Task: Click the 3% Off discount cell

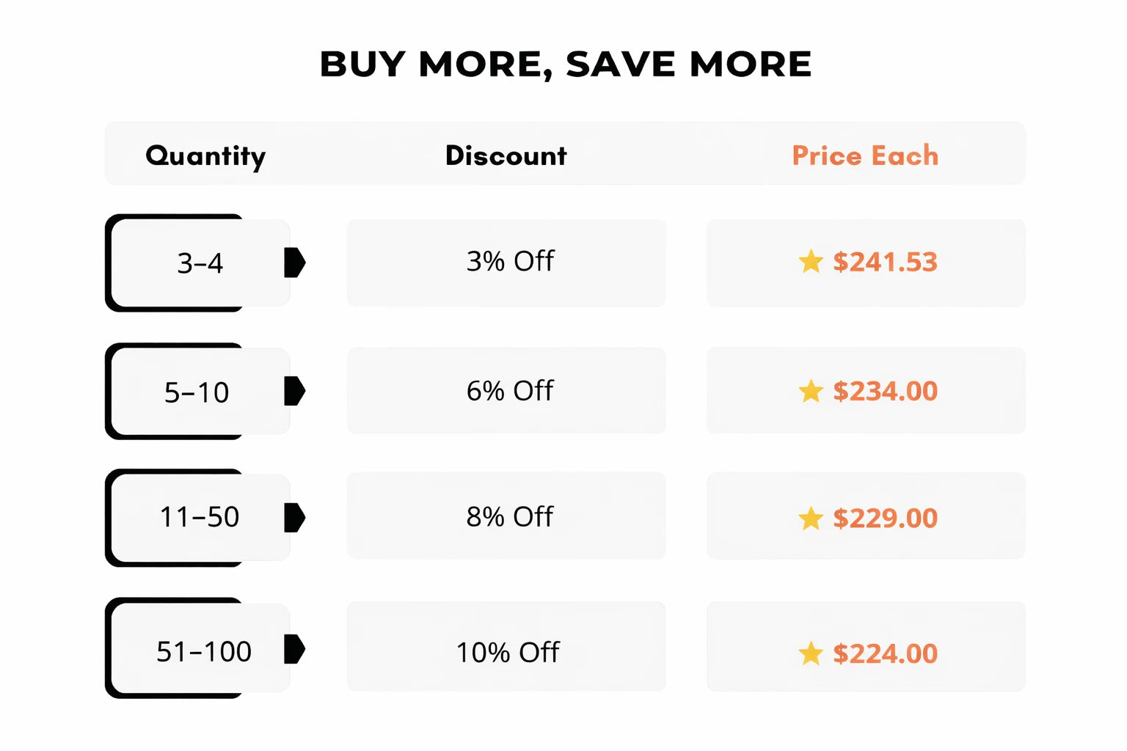Action: click(x=510, y=262)
